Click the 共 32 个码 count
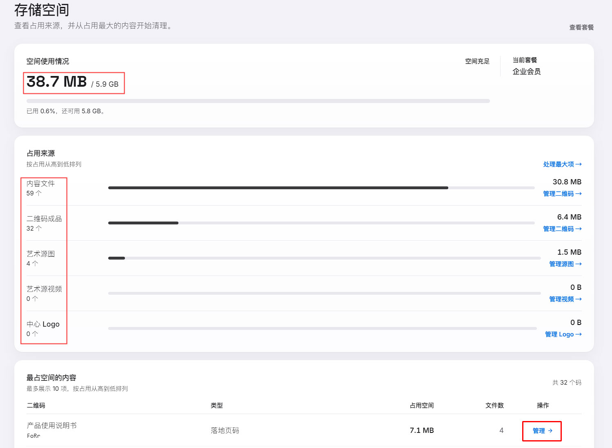 coord(567,383)
